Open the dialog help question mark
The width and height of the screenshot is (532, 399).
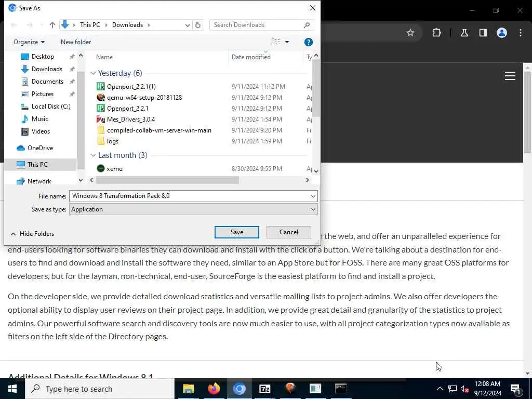[x=309, y=42]
